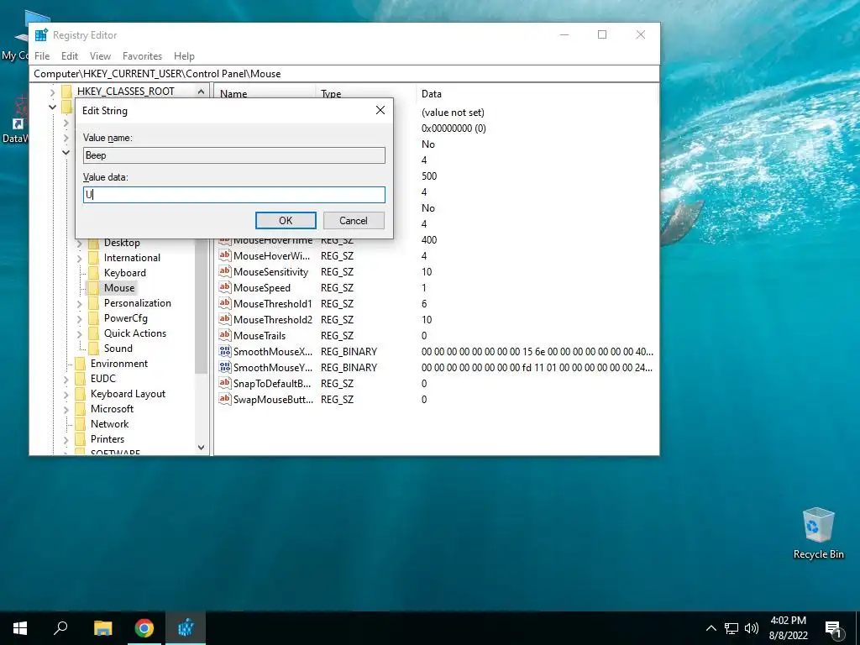Image resolution: width=860 pixels, height=645 pixels.
Task: Expand the Microsoft key
Action: click(x=66, y=409)
